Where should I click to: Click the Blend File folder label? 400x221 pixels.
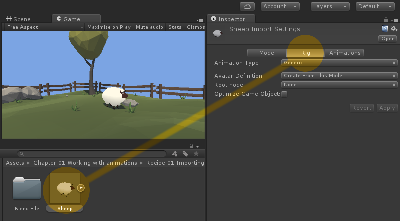pyautogui.click(x=27, y=208)
